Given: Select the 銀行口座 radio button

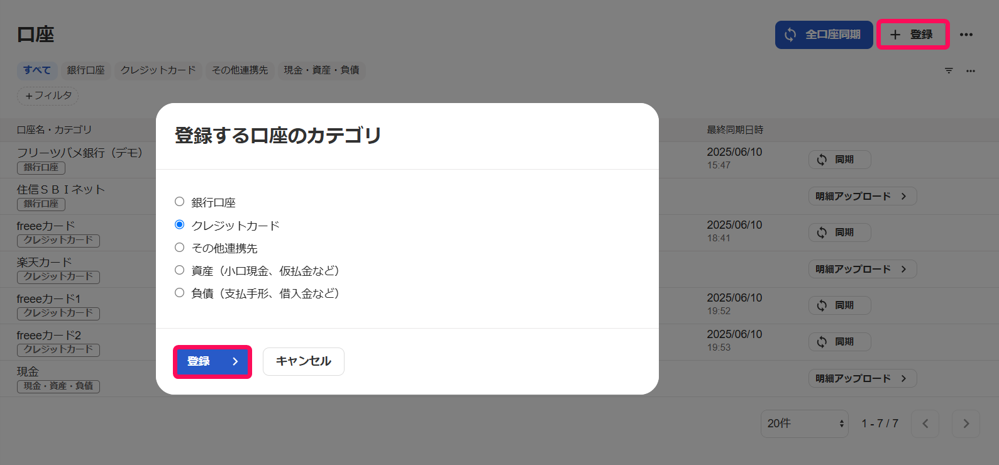Looking at the screenshot, I should click(179, 202).
